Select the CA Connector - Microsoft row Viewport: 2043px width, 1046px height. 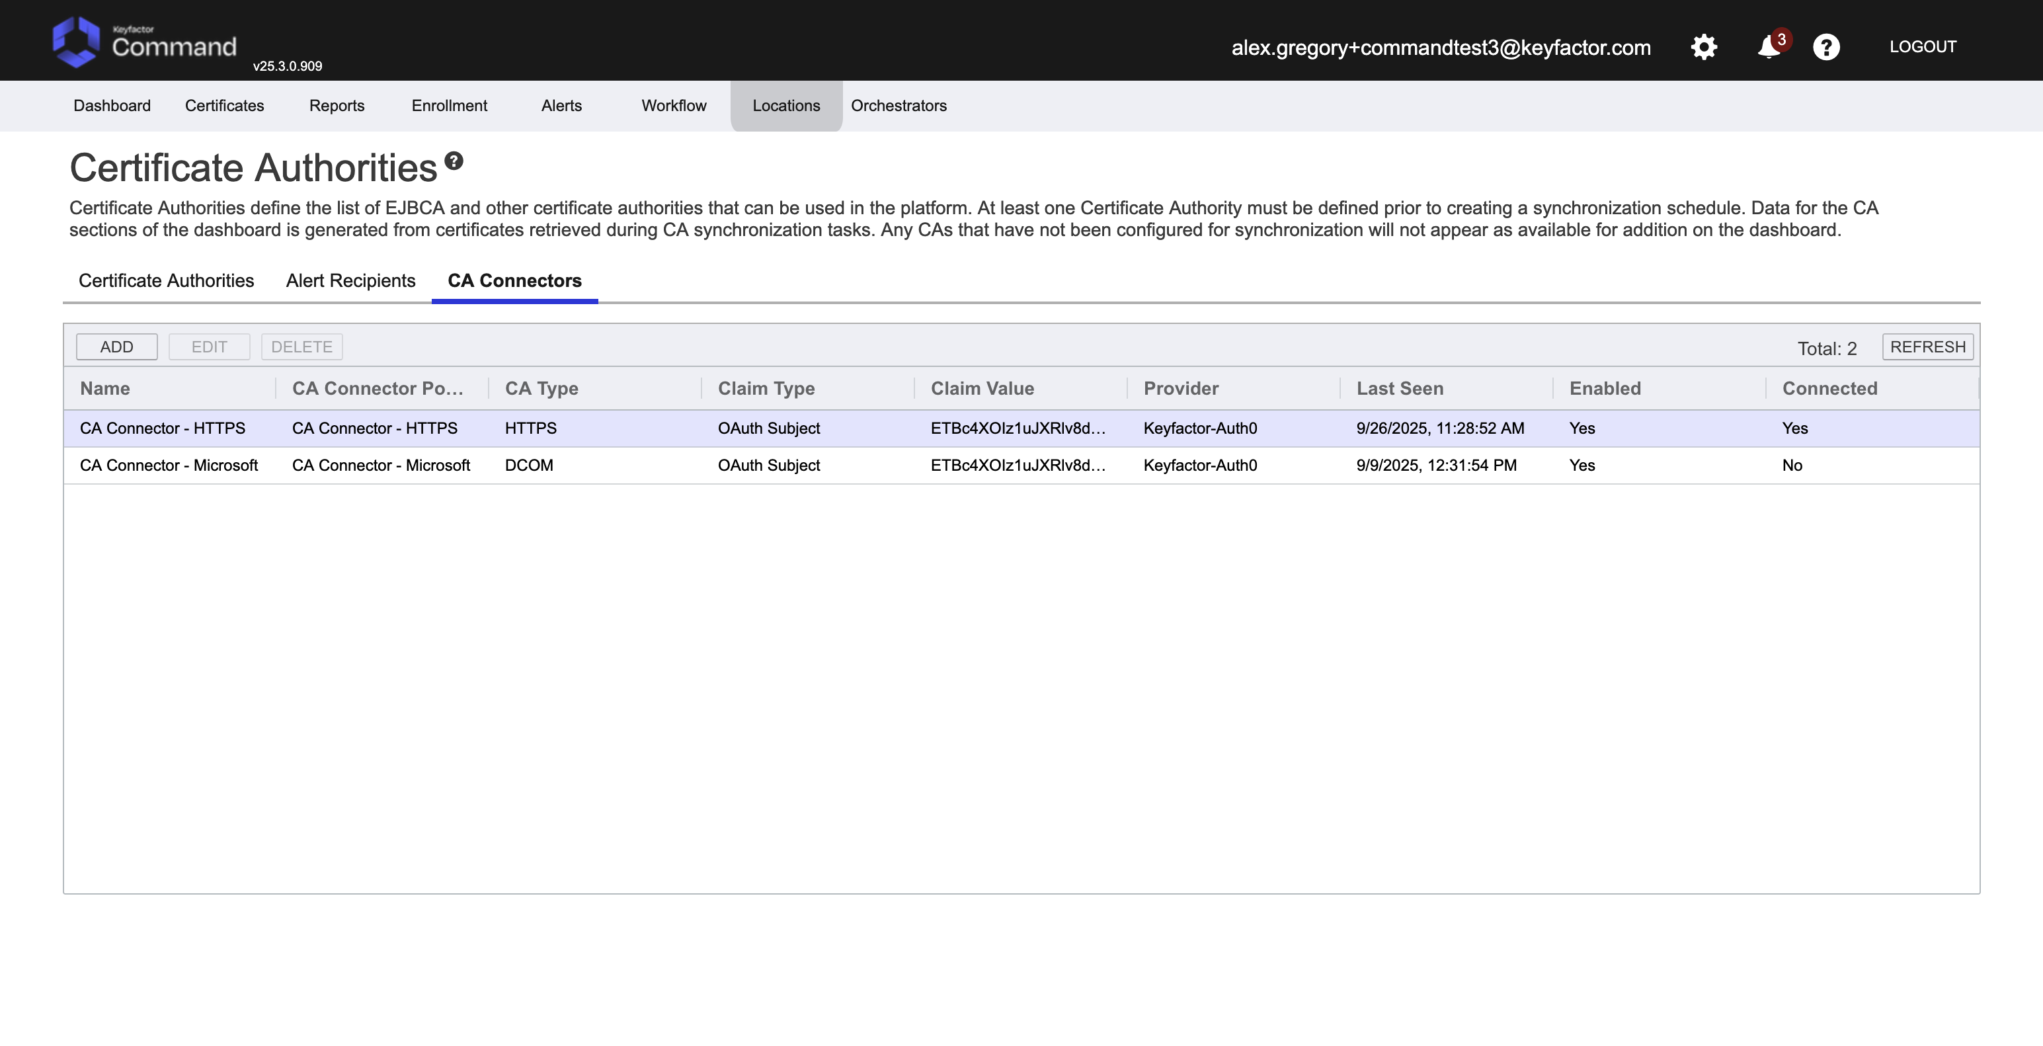pyautogui.click(x=168, y=465)
